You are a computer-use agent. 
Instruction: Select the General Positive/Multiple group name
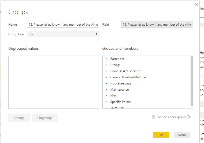point(128,77)
